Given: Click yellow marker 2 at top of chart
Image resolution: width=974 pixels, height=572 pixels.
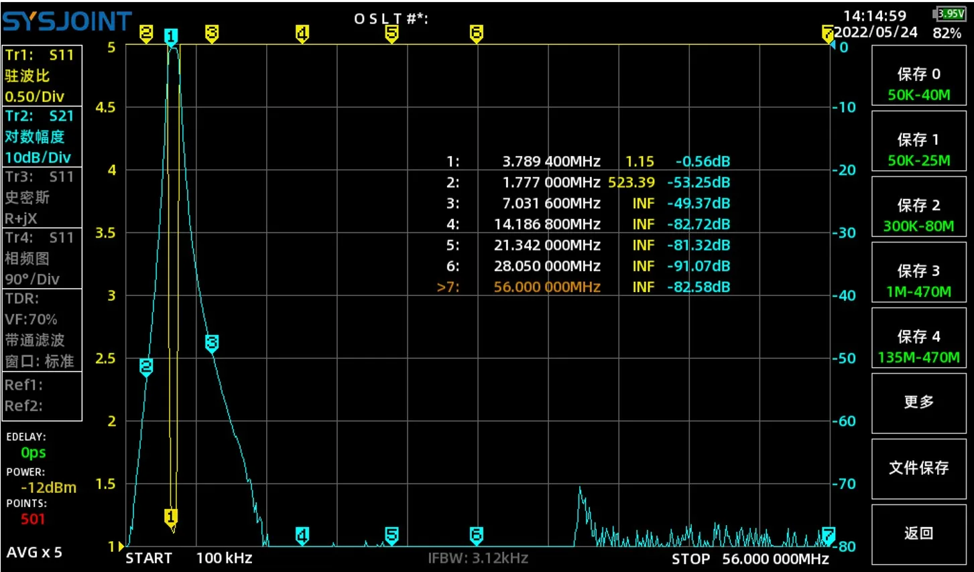Looking at the screenshot, I should pyautogui.click(x=146, y=33).
